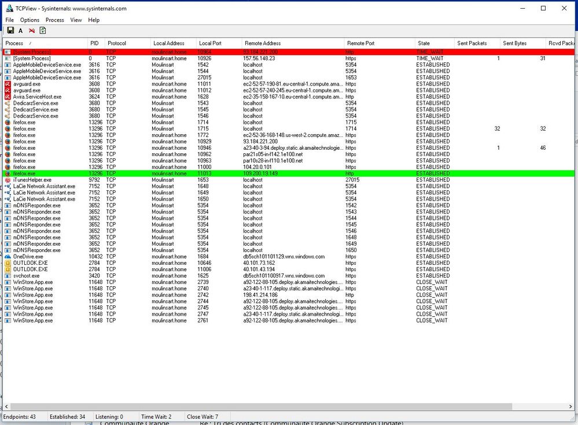Click the TIME_WAIT state on port 10926 row
Screen dimensions: 578x425
[x=430, y=58]
